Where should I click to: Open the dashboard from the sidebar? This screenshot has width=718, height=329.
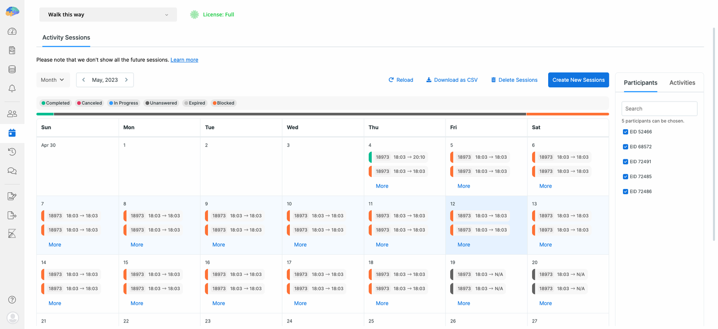[12, 31]
